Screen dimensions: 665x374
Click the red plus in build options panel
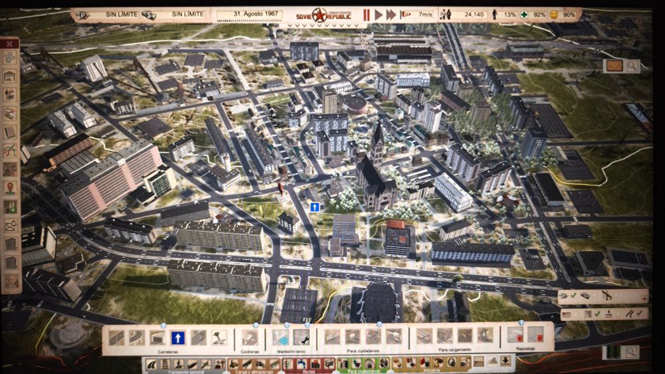point(644,298)
